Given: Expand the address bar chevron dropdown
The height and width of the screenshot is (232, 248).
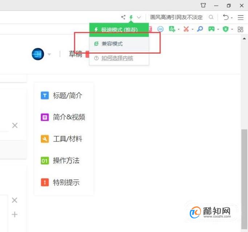Looking at the screenshot, I should click(x=139, y=17).
